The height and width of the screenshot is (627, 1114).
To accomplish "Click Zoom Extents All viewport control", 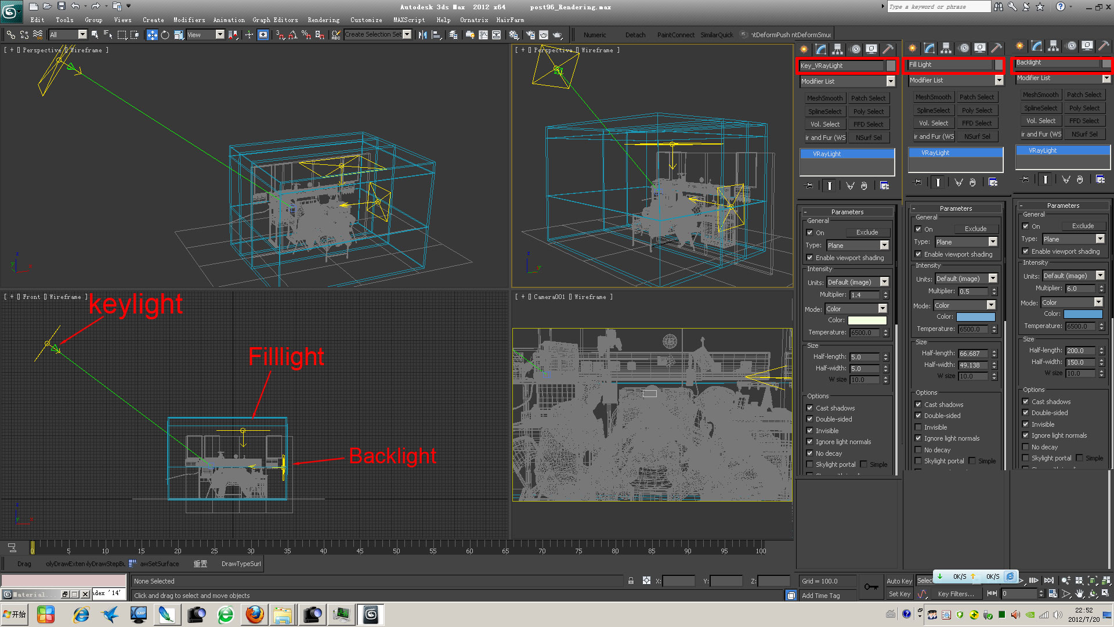I will [x=1106, y=581].
